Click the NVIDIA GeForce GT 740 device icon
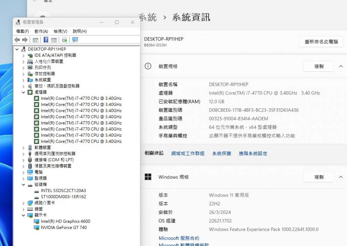347x246 pixels. point(36,228)
